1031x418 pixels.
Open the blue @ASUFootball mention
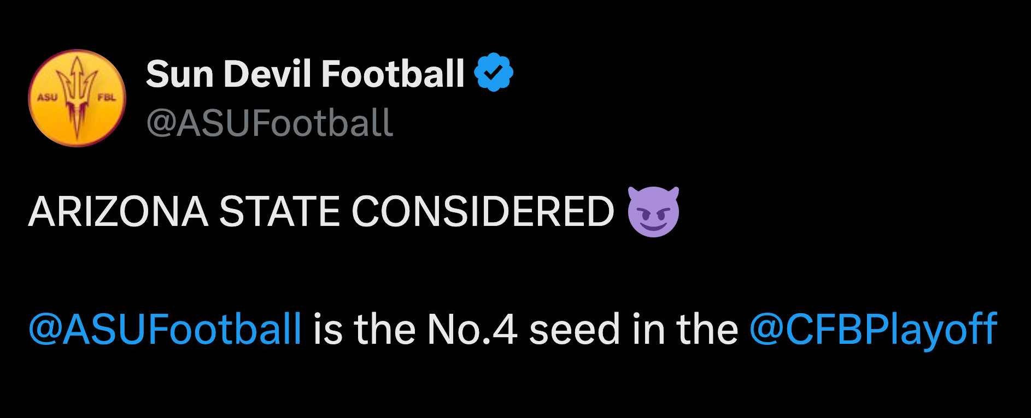tap(165, 330)
